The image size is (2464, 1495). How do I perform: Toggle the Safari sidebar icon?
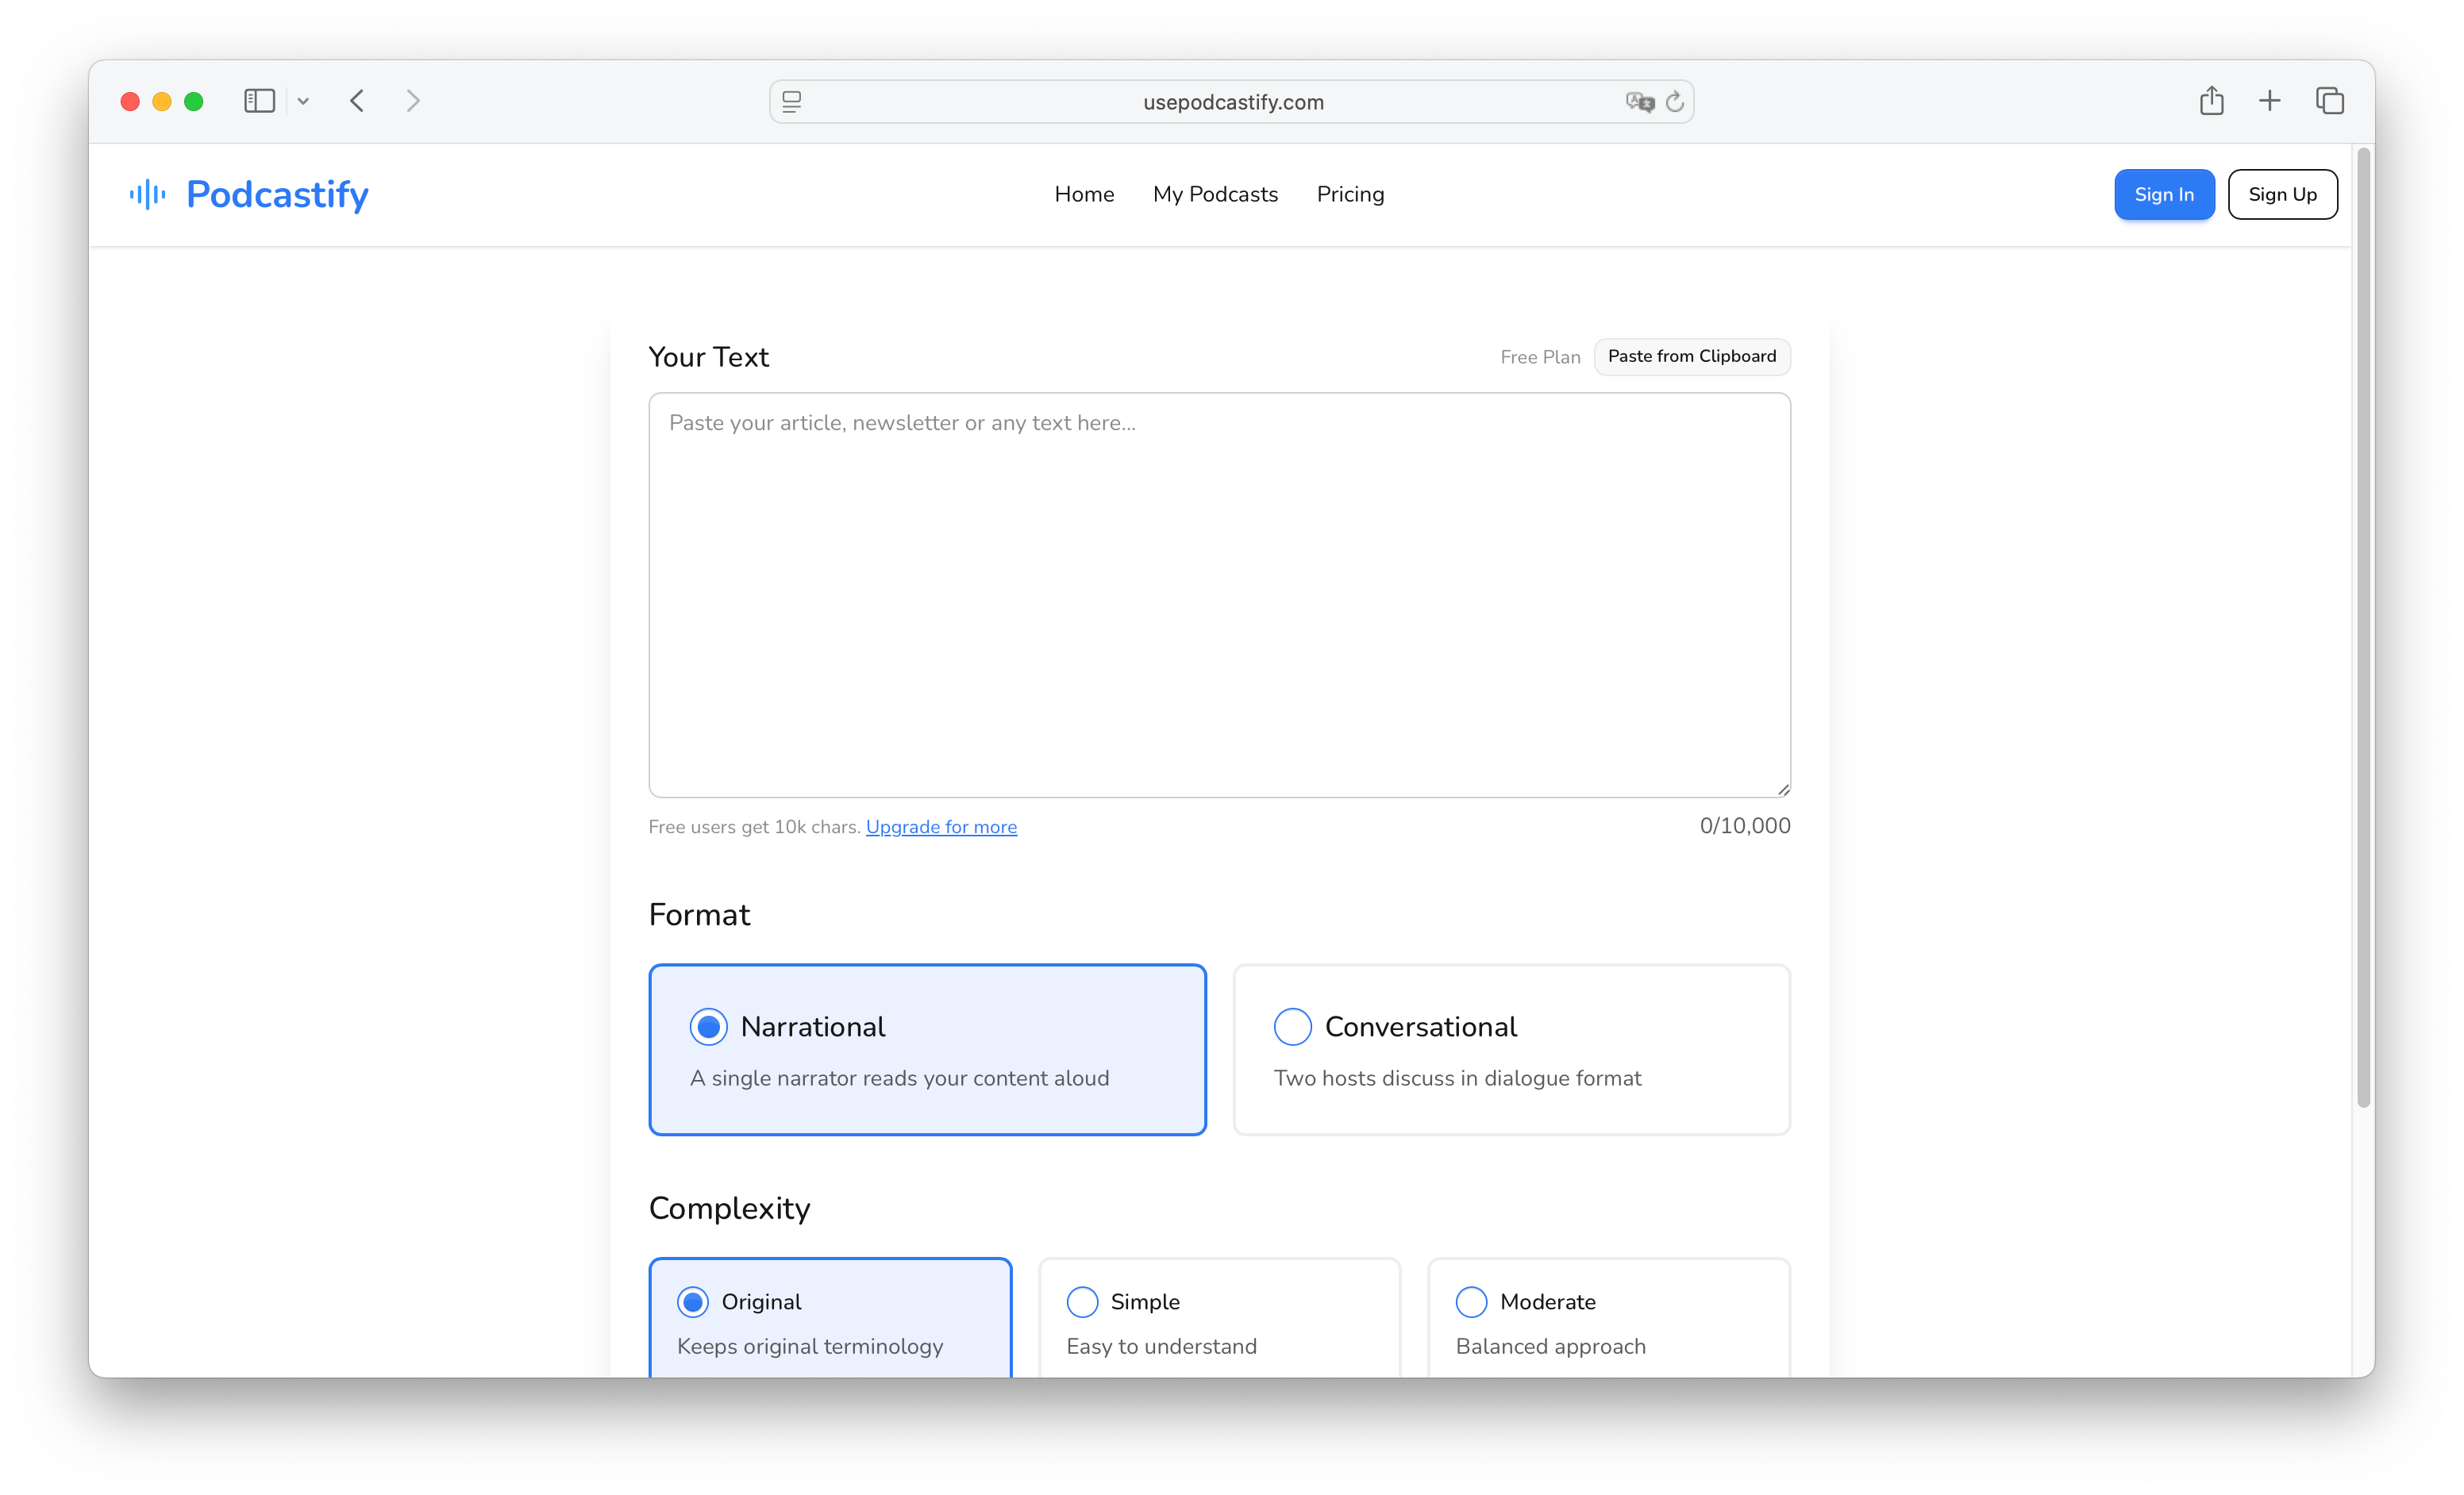click(x=259, y=100)
